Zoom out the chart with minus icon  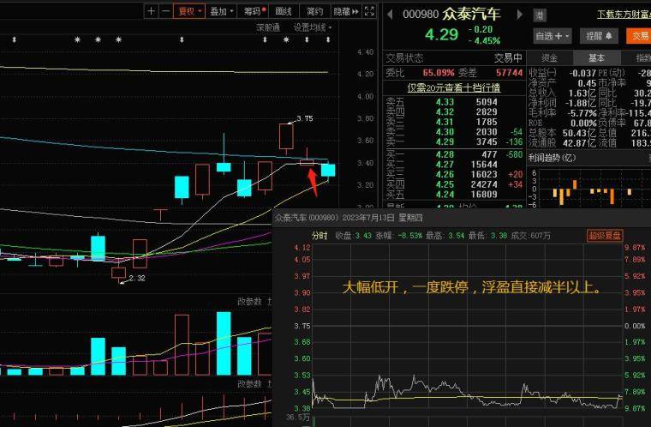click(x=165, y=11)
